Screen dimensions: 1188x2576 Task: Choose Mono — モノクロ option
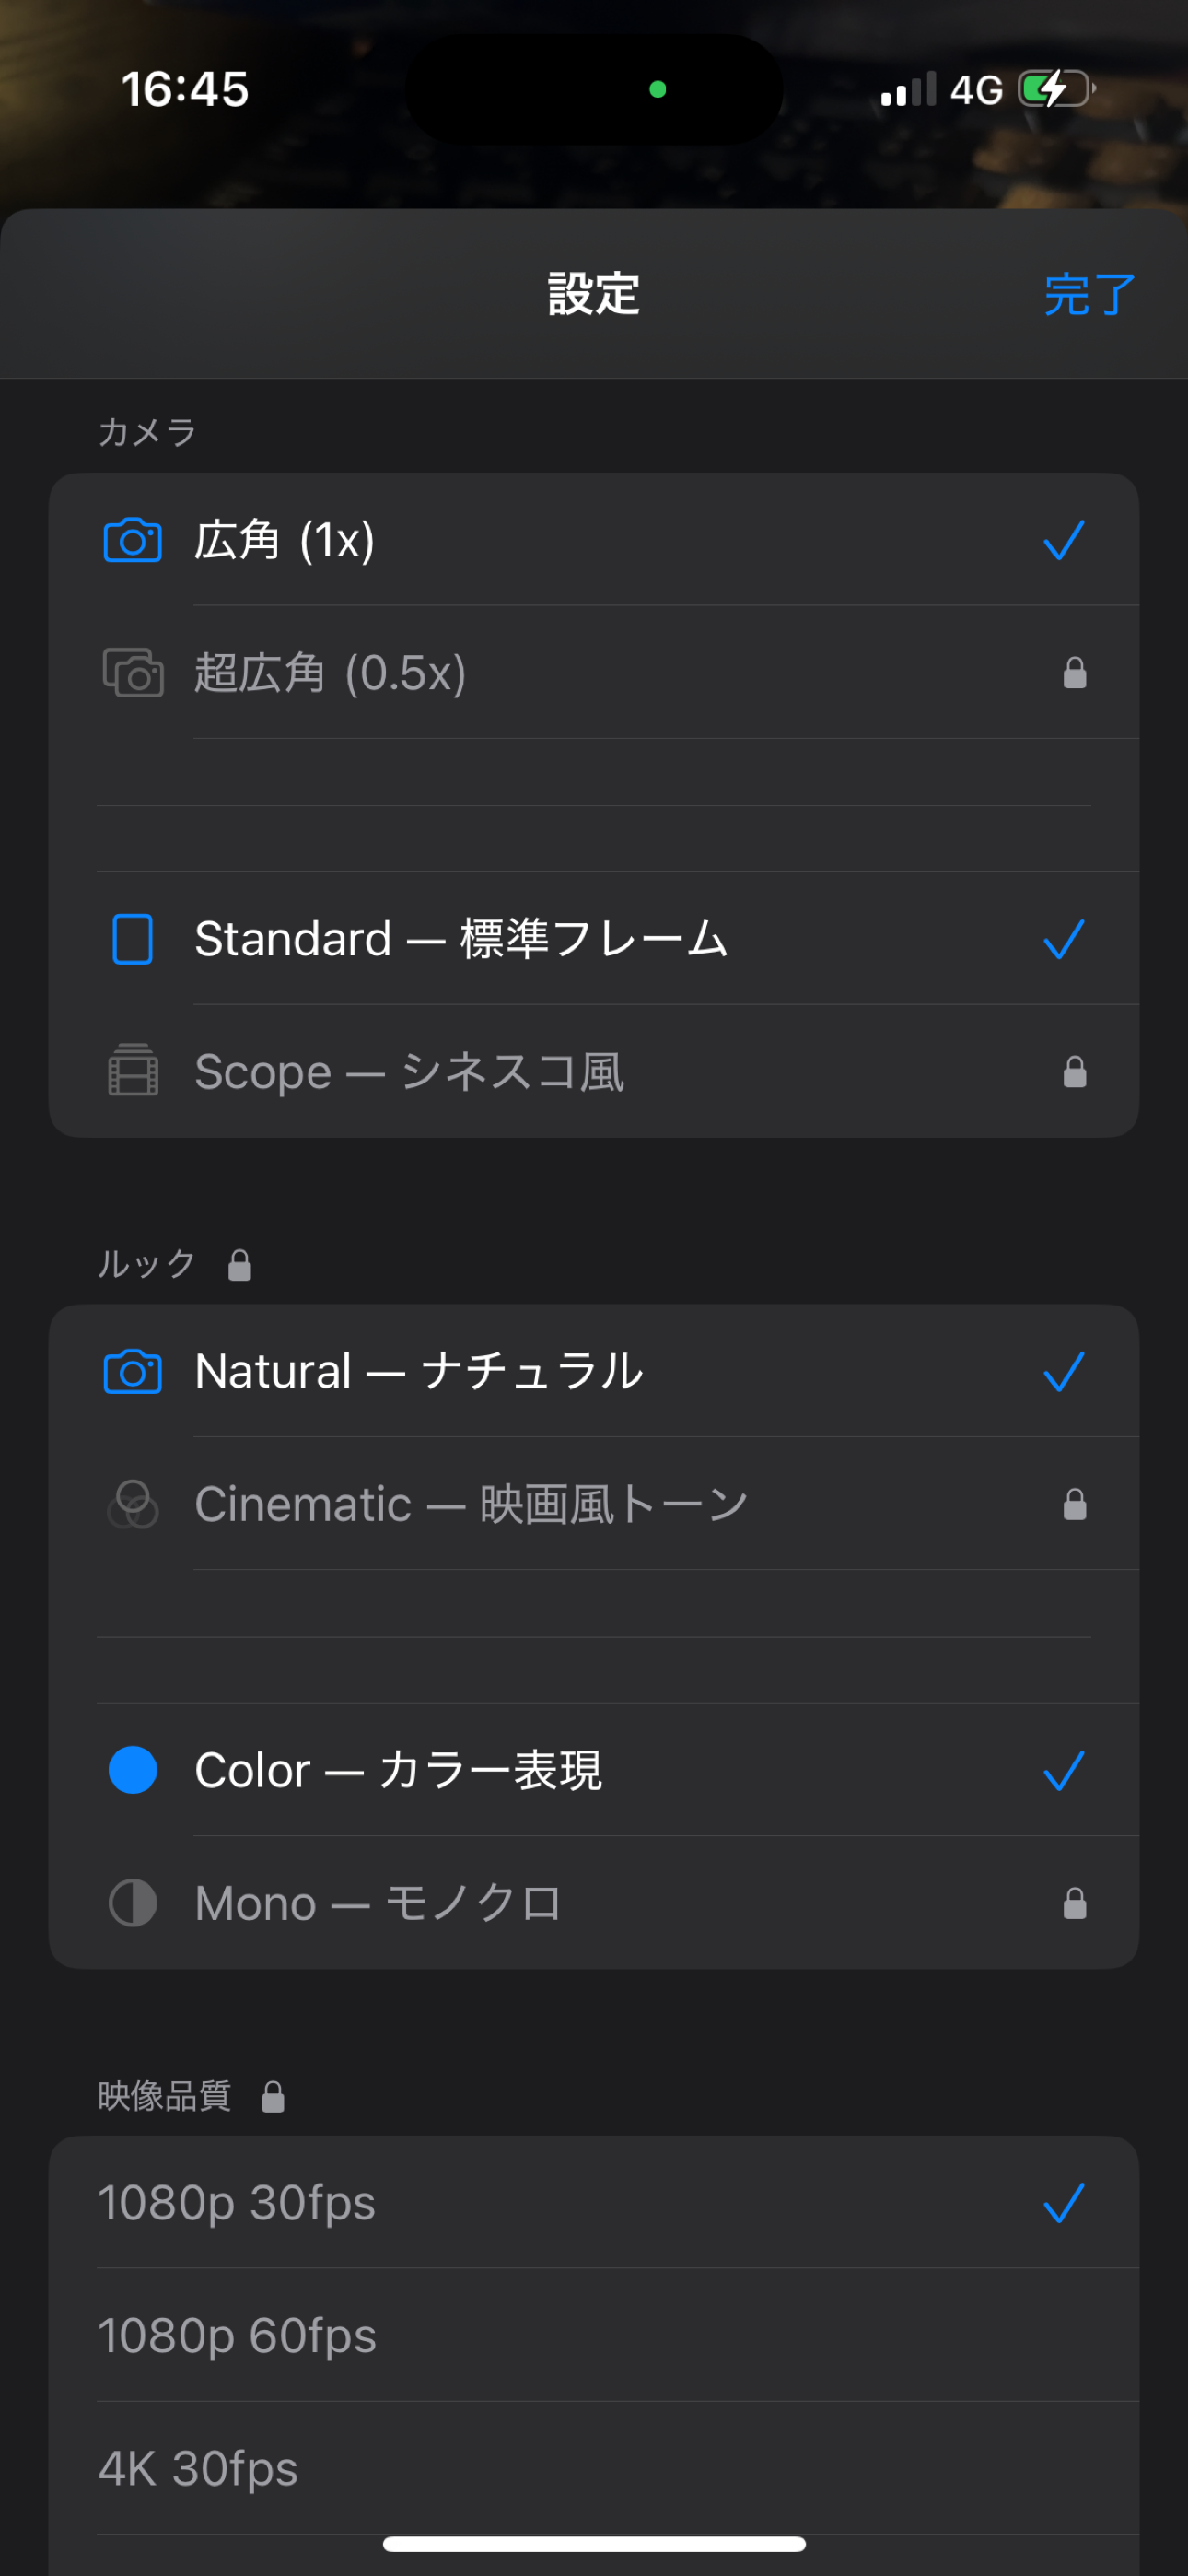click(x=594, y=1903)
